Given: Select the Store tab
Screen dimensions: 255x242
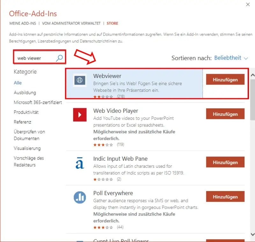Looking at the screenshot, I should (113, 23).
